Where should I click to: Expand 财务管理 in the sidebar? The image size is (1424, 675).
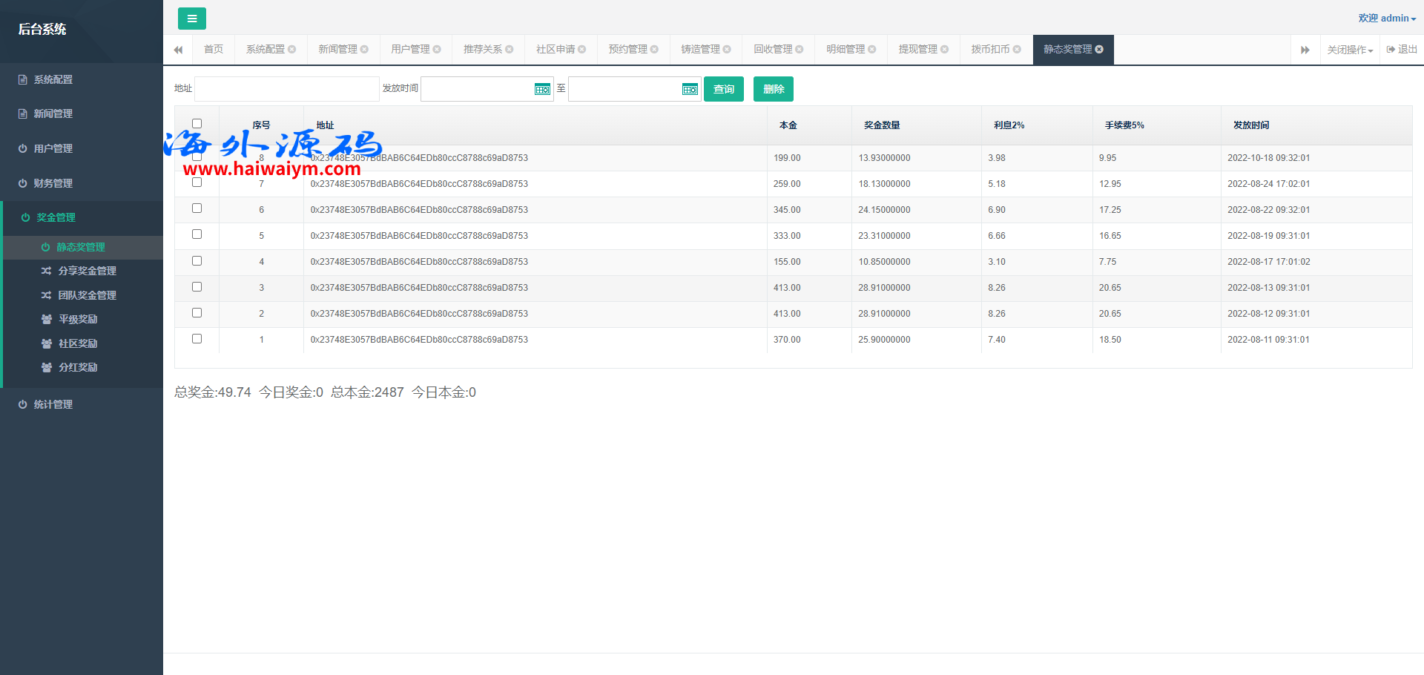(53, 183)
